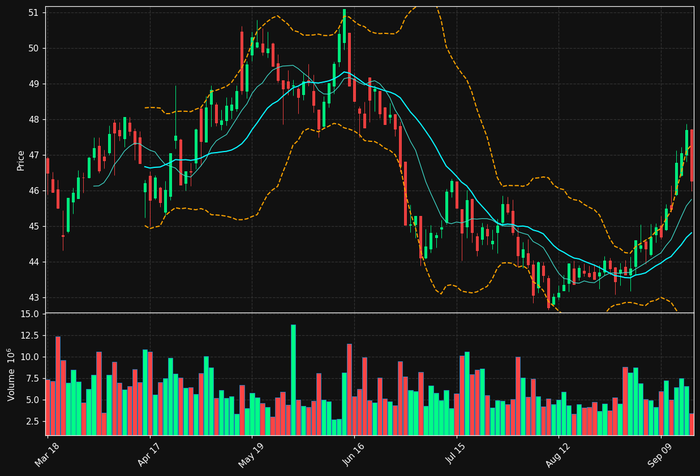
Task: Click the volume tick label 15.0
Action: point(29,314)
